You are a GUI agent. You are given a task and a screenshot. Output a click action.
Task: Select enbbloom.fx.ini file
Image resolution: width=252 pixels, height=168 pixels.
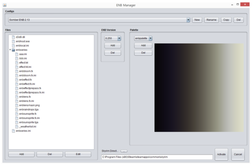pyautogui.click(x=28, y=76)
